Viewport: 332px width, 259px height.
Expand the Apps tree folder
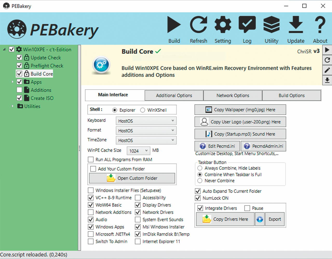pos(12,82)
